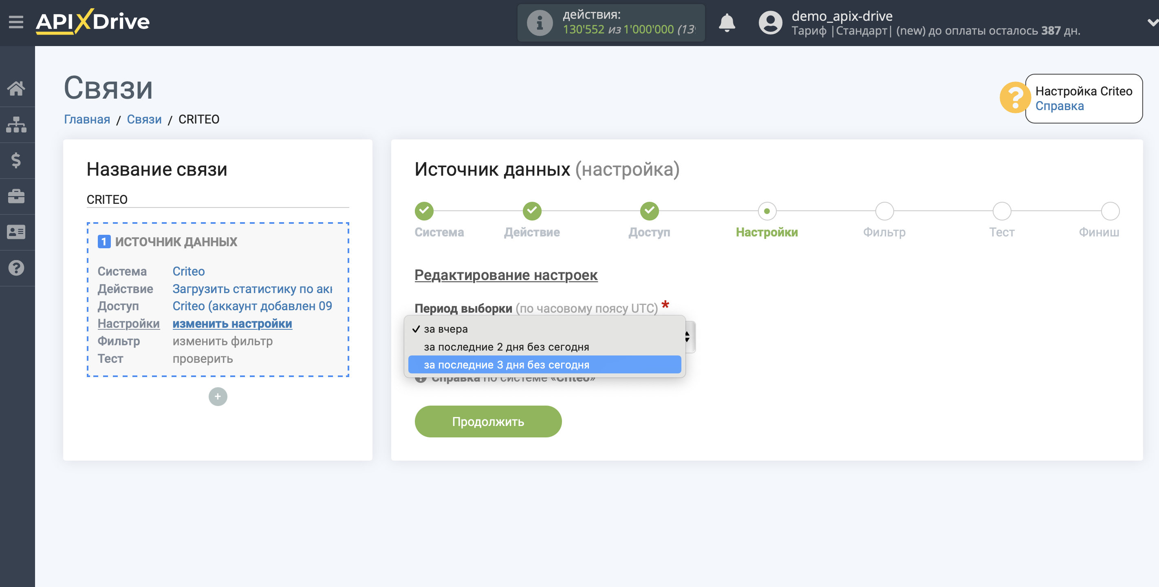Click the actions counter 130'552
Viewport: 1159px width, 587px height.
click(584, 30)
